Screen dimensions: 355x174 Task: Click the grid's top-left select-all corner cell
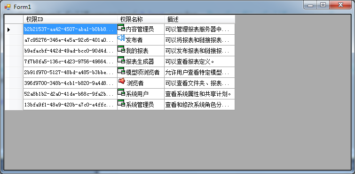[14, 19]
